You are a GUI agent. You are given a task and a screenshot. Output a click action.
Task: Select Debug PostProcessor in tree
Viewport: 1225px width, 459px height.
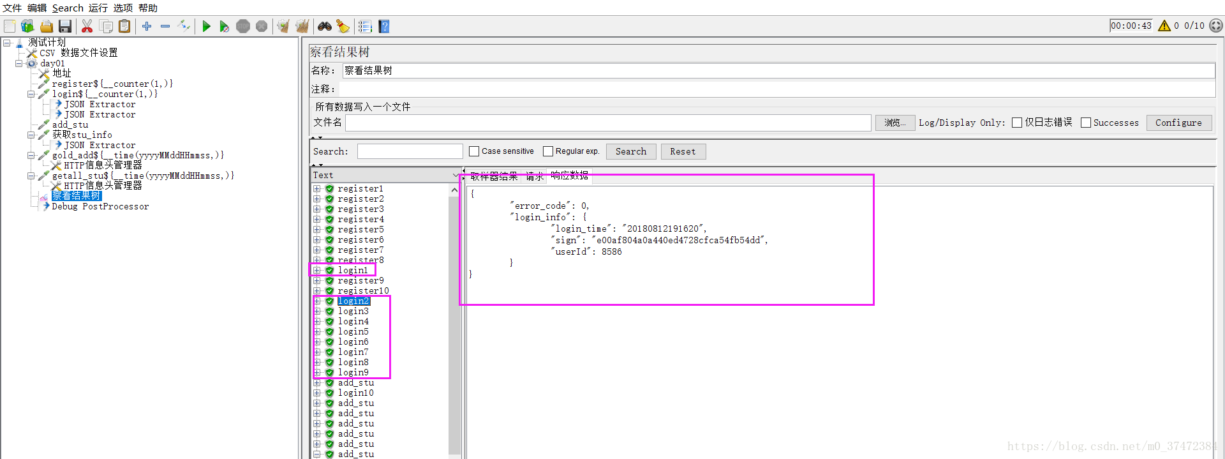coord(100,206)
